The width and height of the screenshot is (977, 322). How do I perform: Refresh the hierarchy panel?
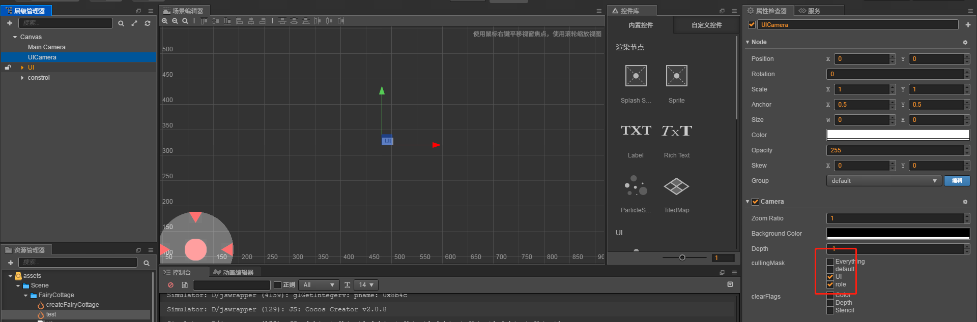148,23
